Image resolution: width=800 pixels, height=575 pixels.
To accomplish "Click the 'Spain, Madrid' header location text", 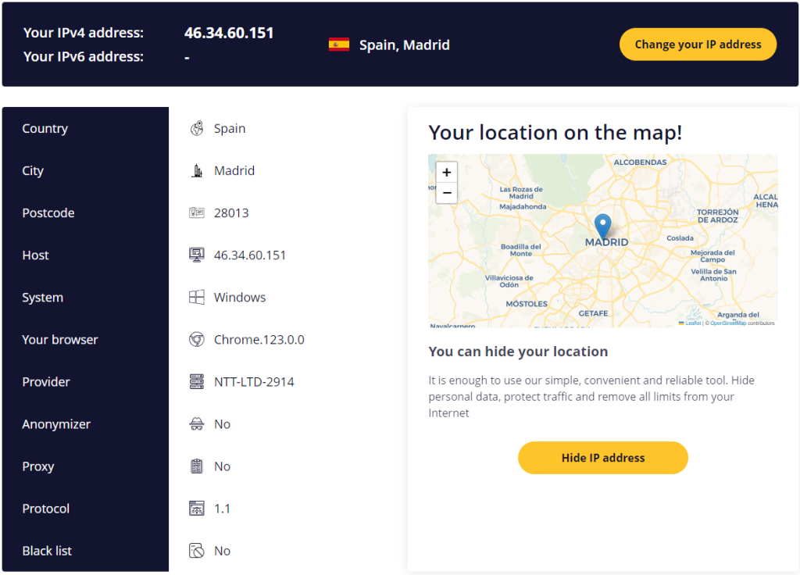I will [405, 45].
